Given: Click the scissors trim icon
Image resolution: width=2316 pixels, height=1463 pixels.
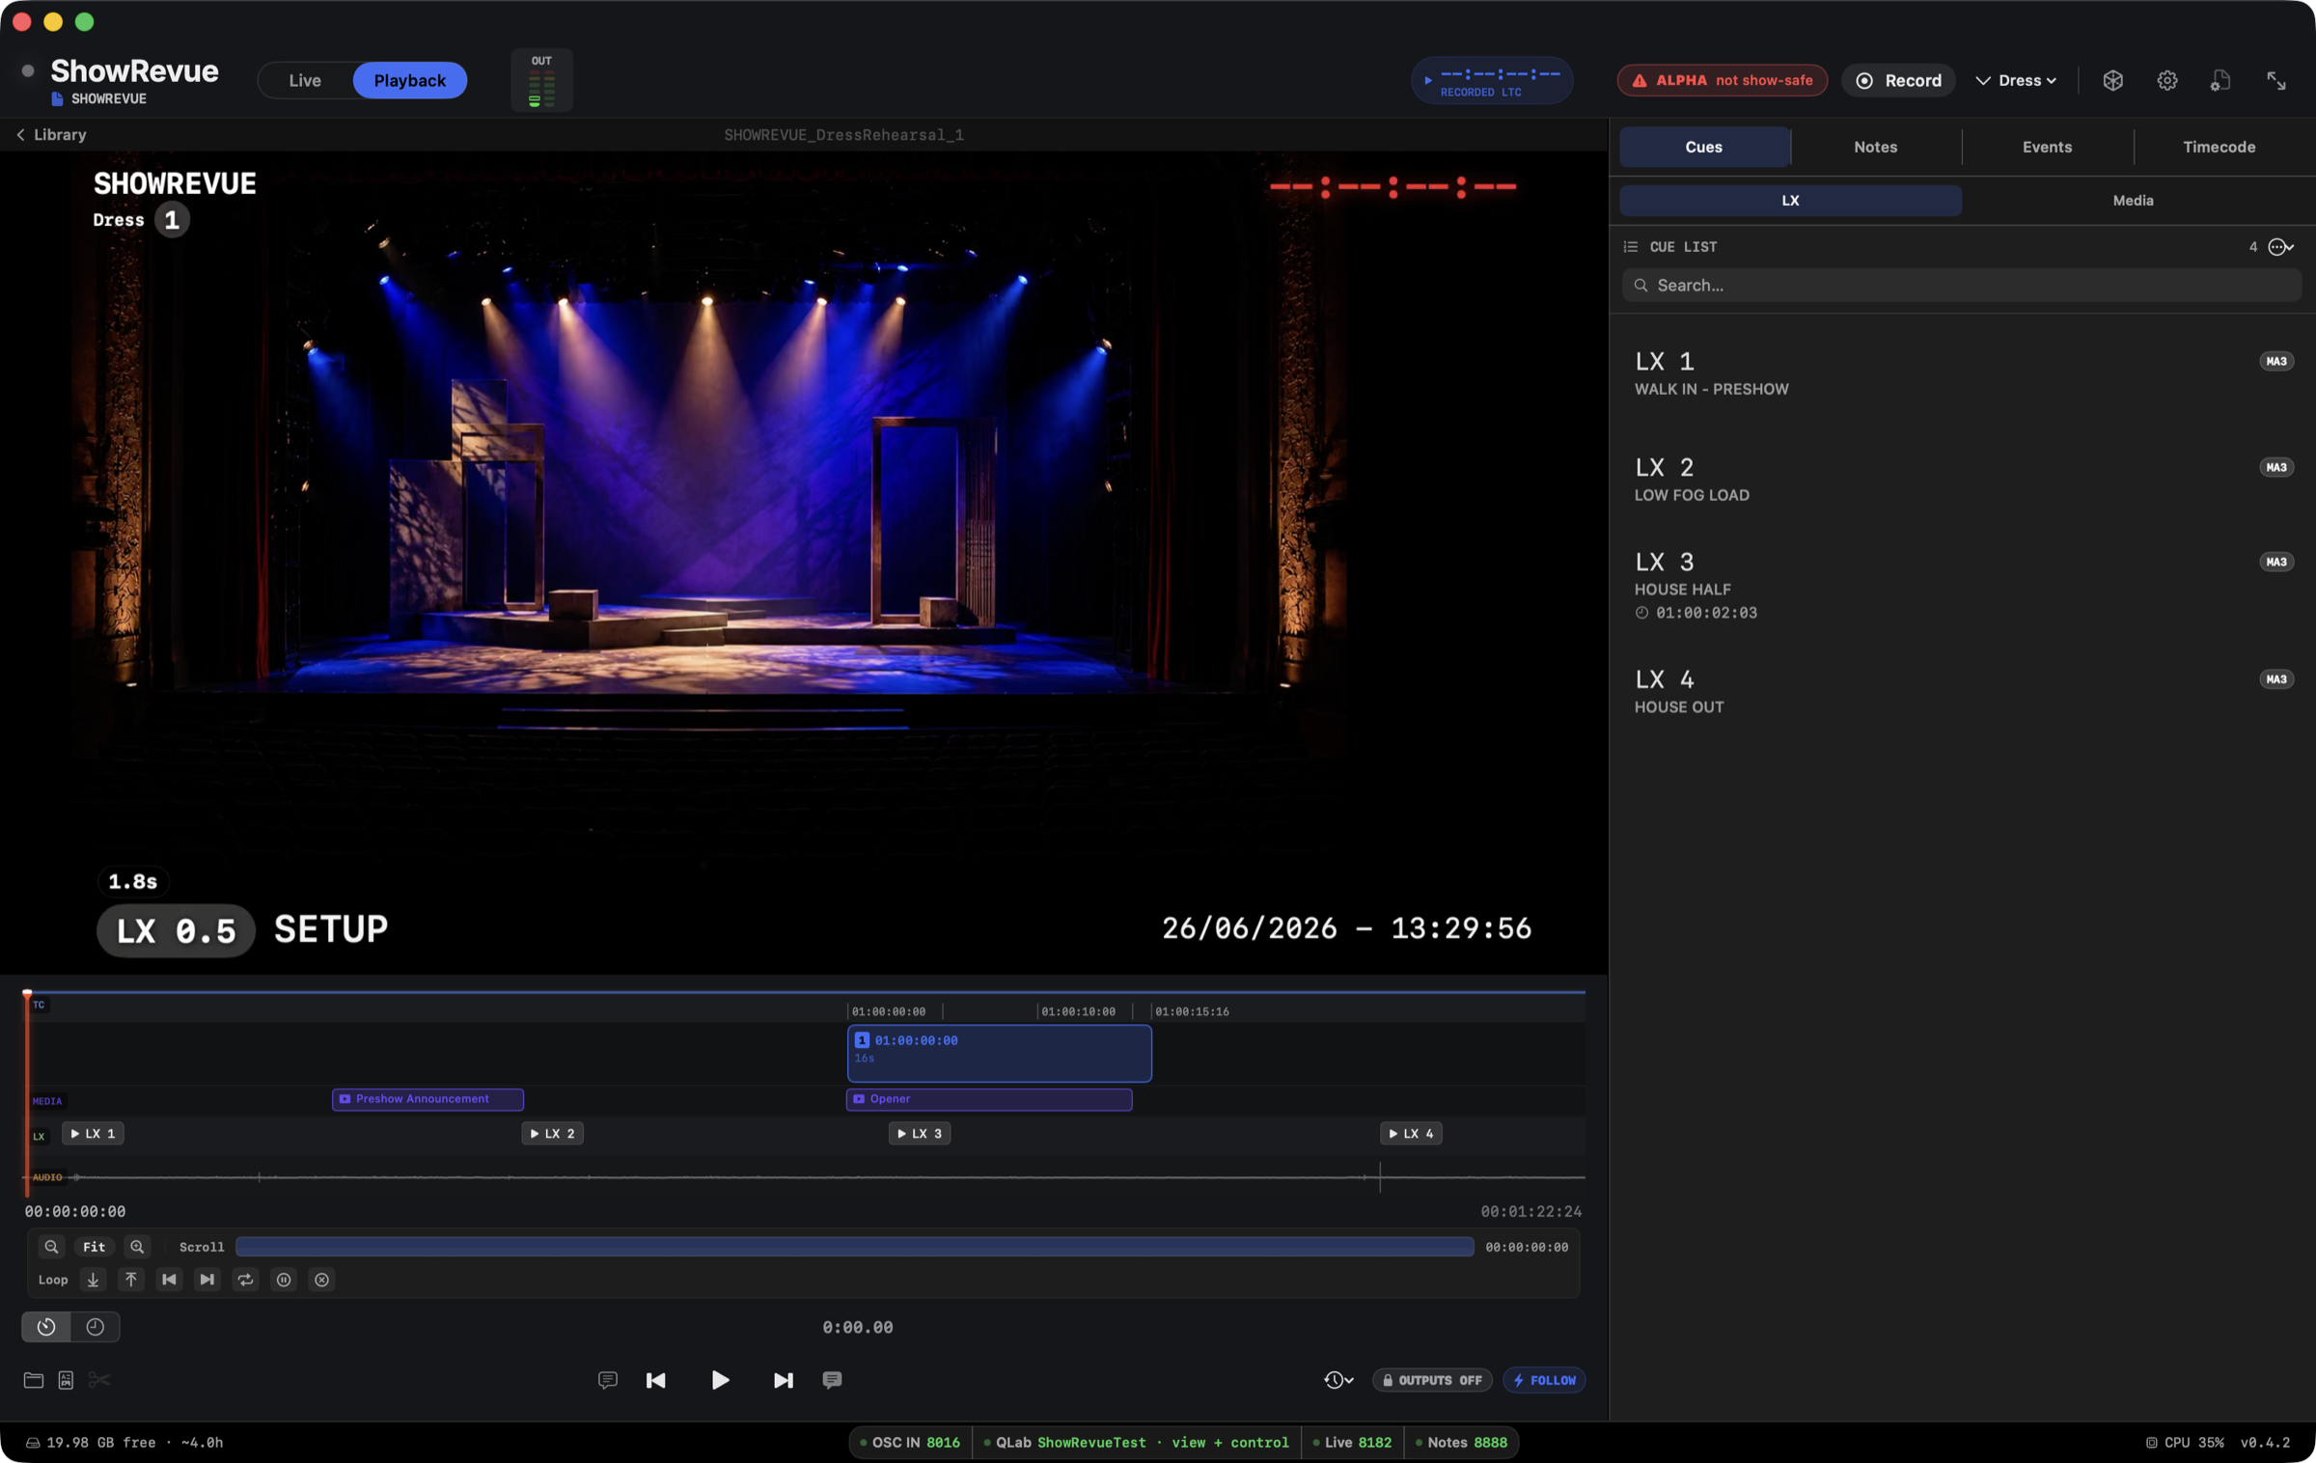Looking at the screenshot, I should (98, 1380).
